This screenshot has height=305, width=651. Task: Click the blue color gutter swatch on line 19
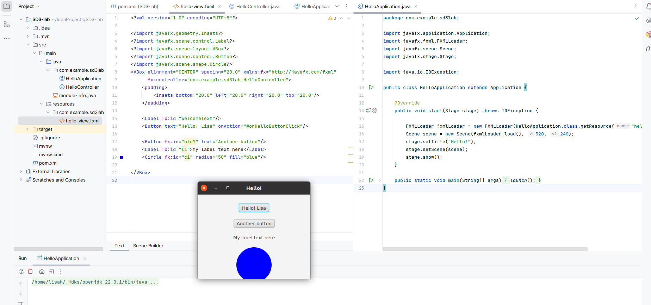point(122,157)
